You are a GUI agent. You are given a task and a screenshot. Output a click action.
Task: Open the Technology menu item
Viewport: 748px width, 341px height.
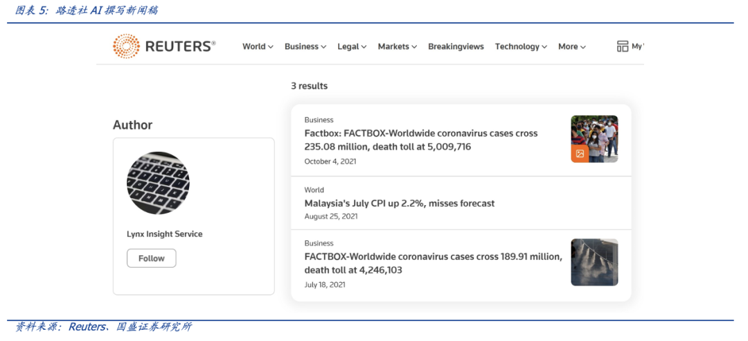[x=521, y=46]
